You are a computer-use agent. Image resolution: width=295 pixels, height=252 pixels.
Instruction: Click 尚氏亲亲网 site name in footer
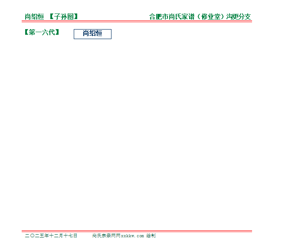104,235
